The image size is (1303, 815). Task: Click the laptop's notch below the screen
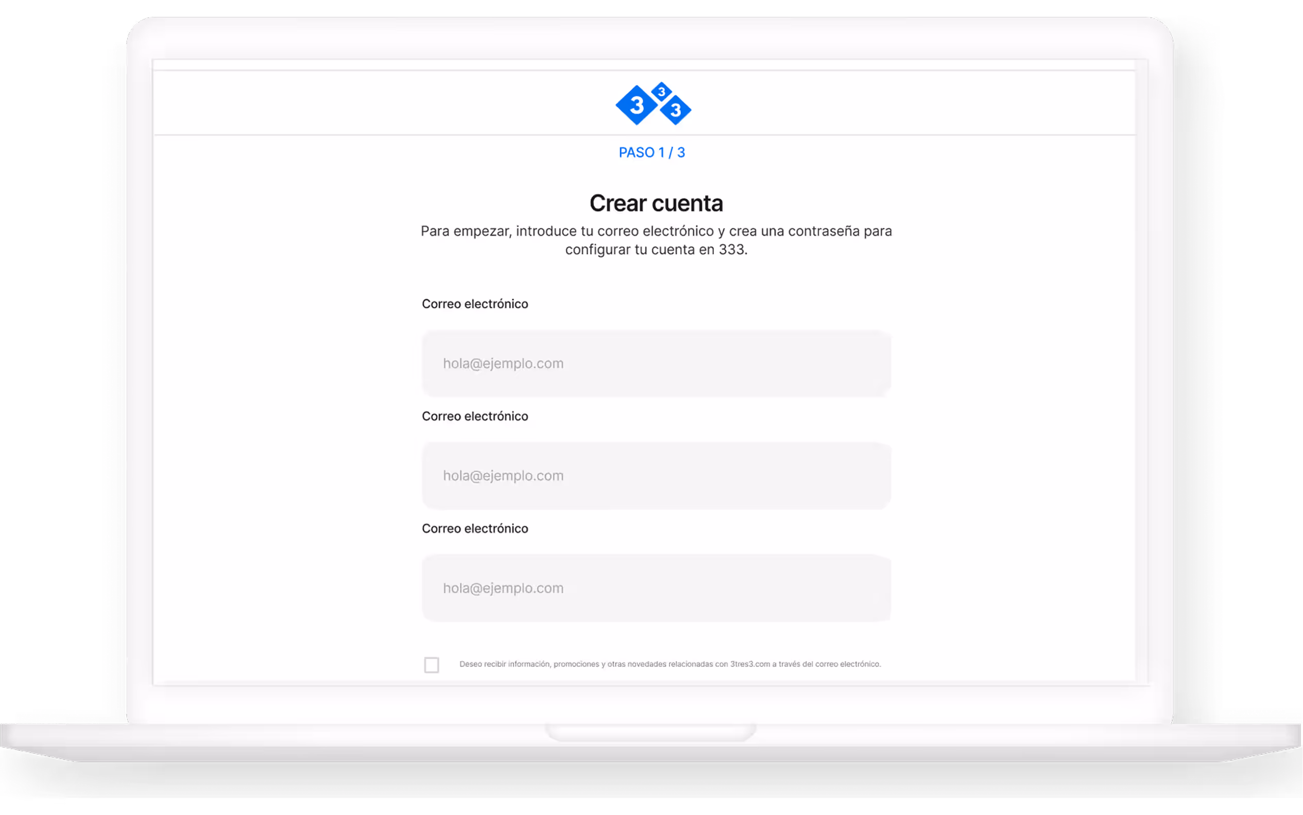click(x=650, y=733)
